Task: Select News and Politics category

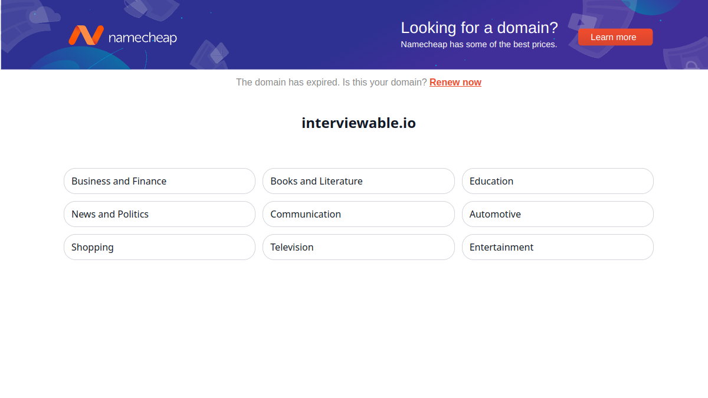Action: 159,214
